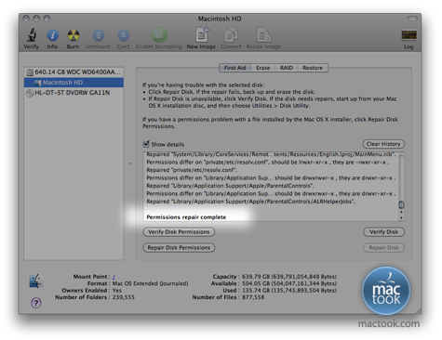
Task: Click the log scroll down arrow
Action: pos(401,217)
